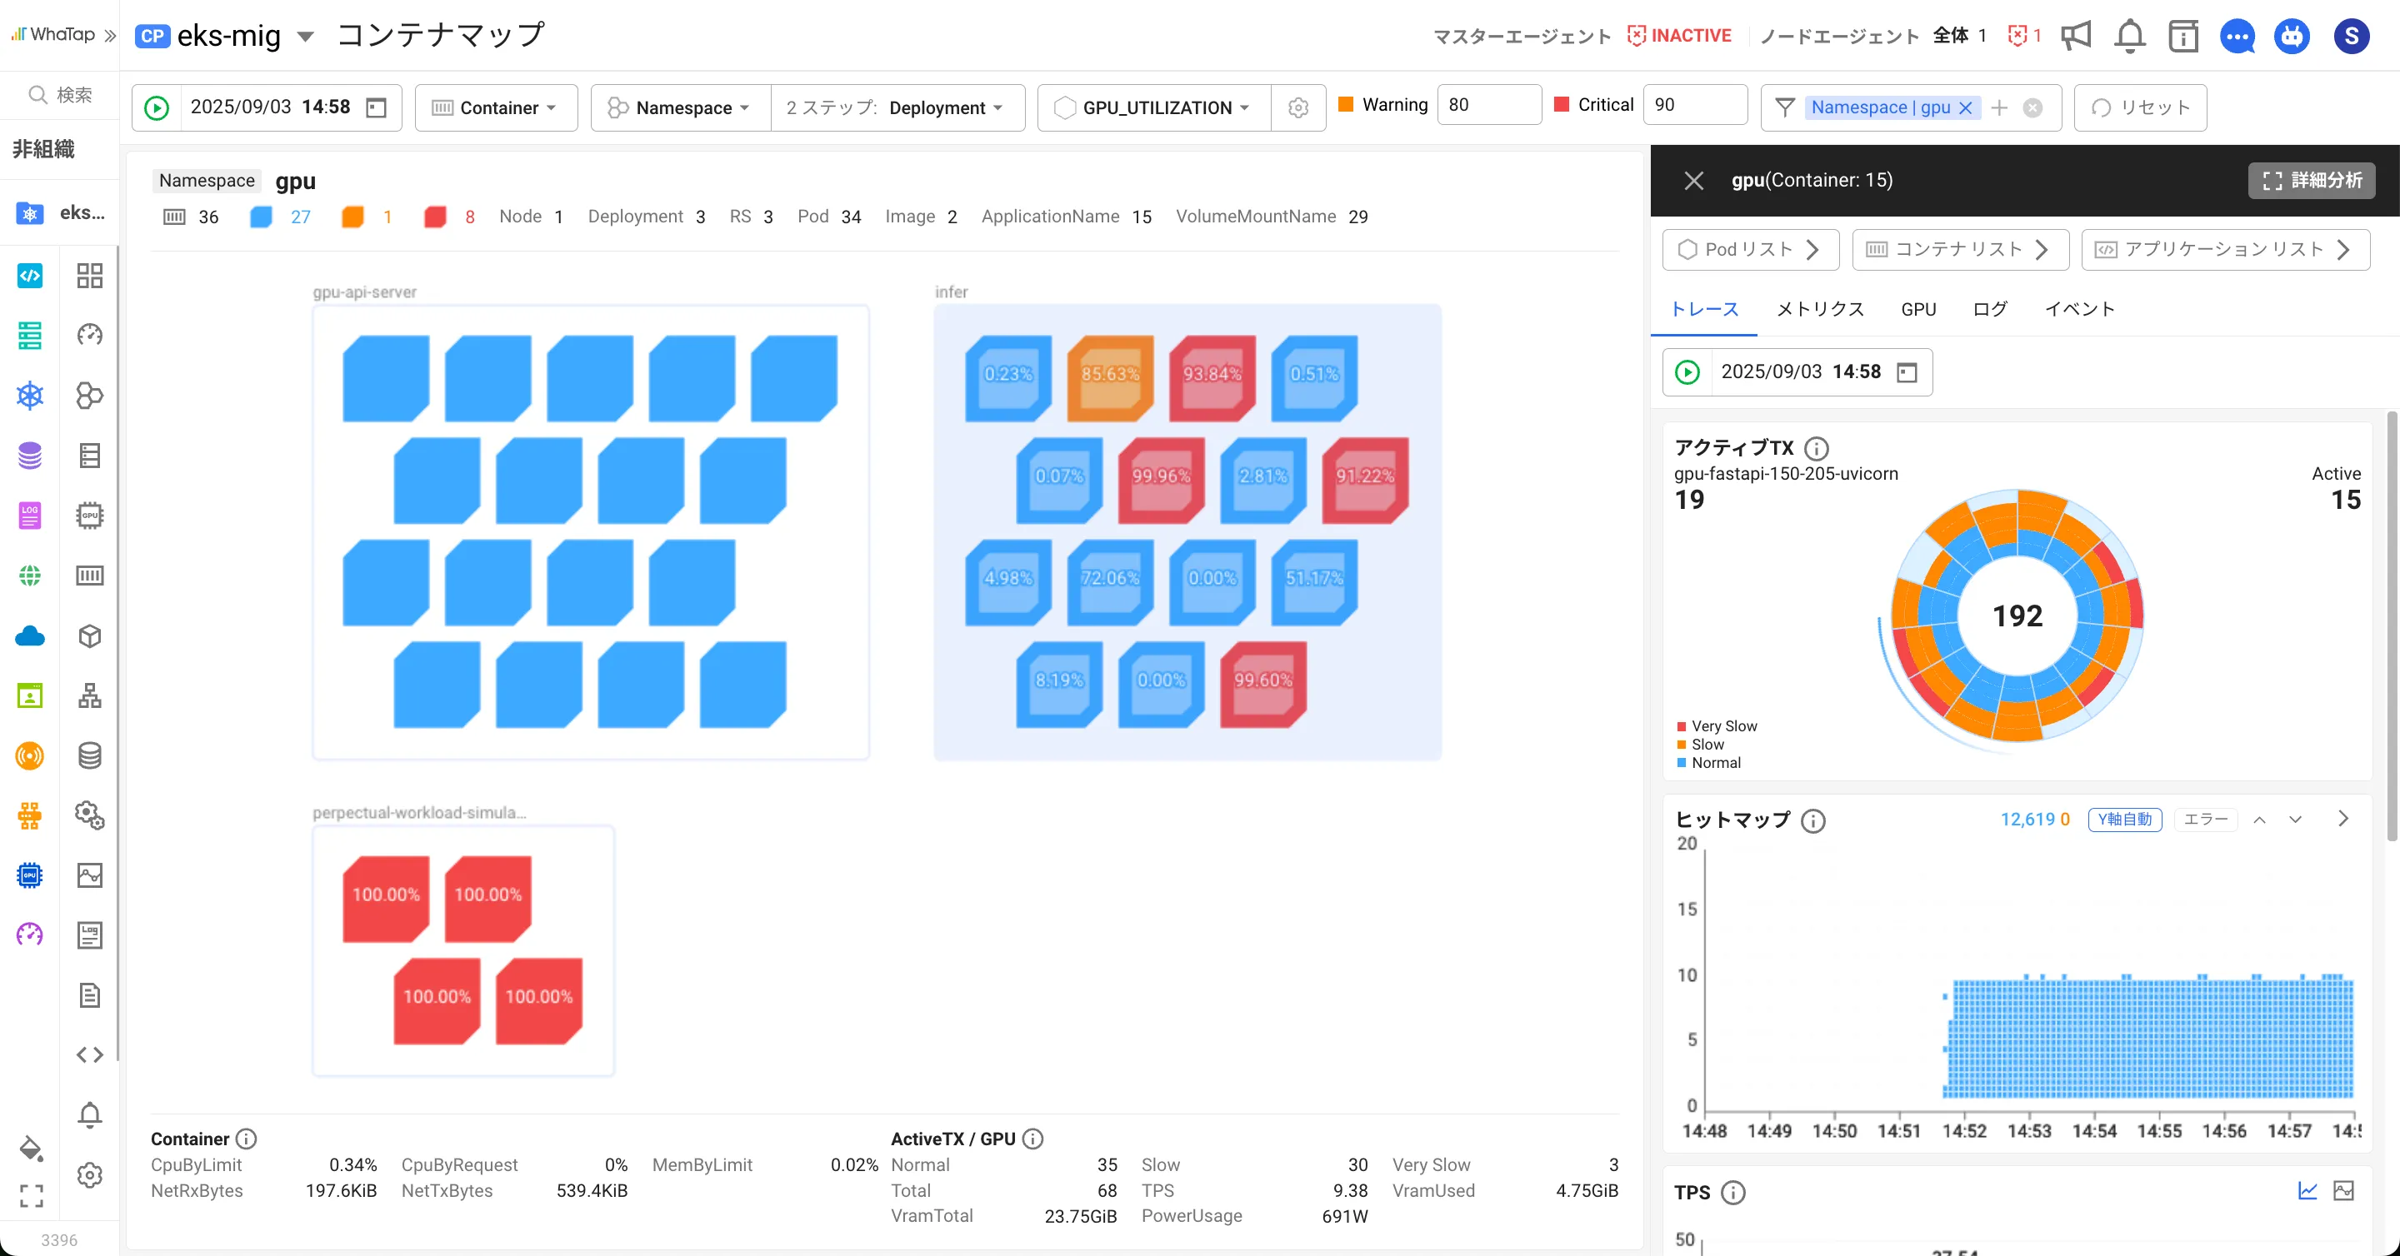Click the Warning threshold input field
Viewport: 2400px width, 1256px height.
(x=1487, y=105)
